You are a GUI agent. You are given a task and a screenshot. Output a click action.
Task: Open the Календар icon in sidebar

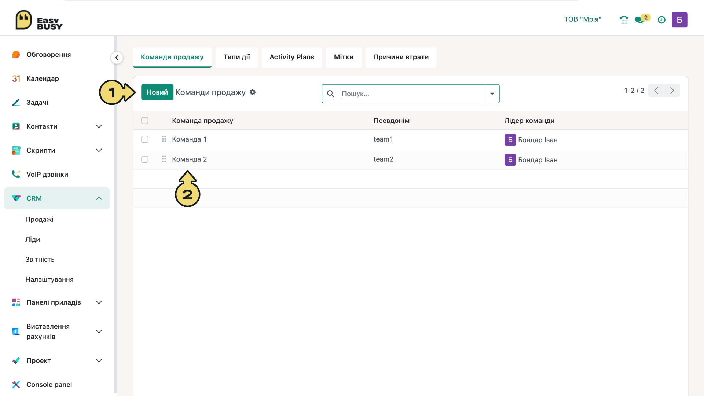16,78
